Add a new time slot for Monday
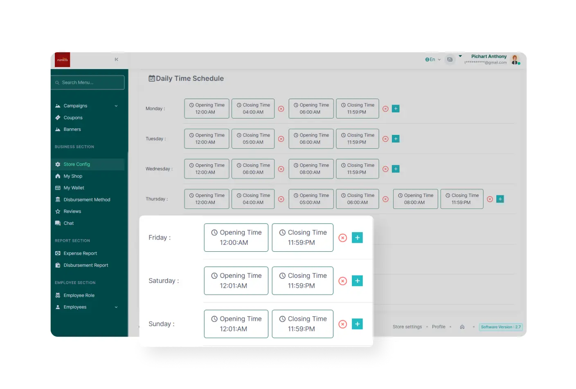The image size is (576, 389). coord(396,109)
